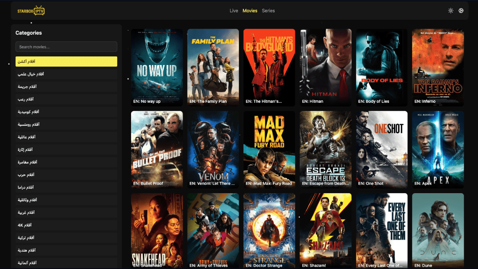Viewport: 478px width, 269px height.
Task: Select the أفلام إثارة category
Action: tap(66, 150)
